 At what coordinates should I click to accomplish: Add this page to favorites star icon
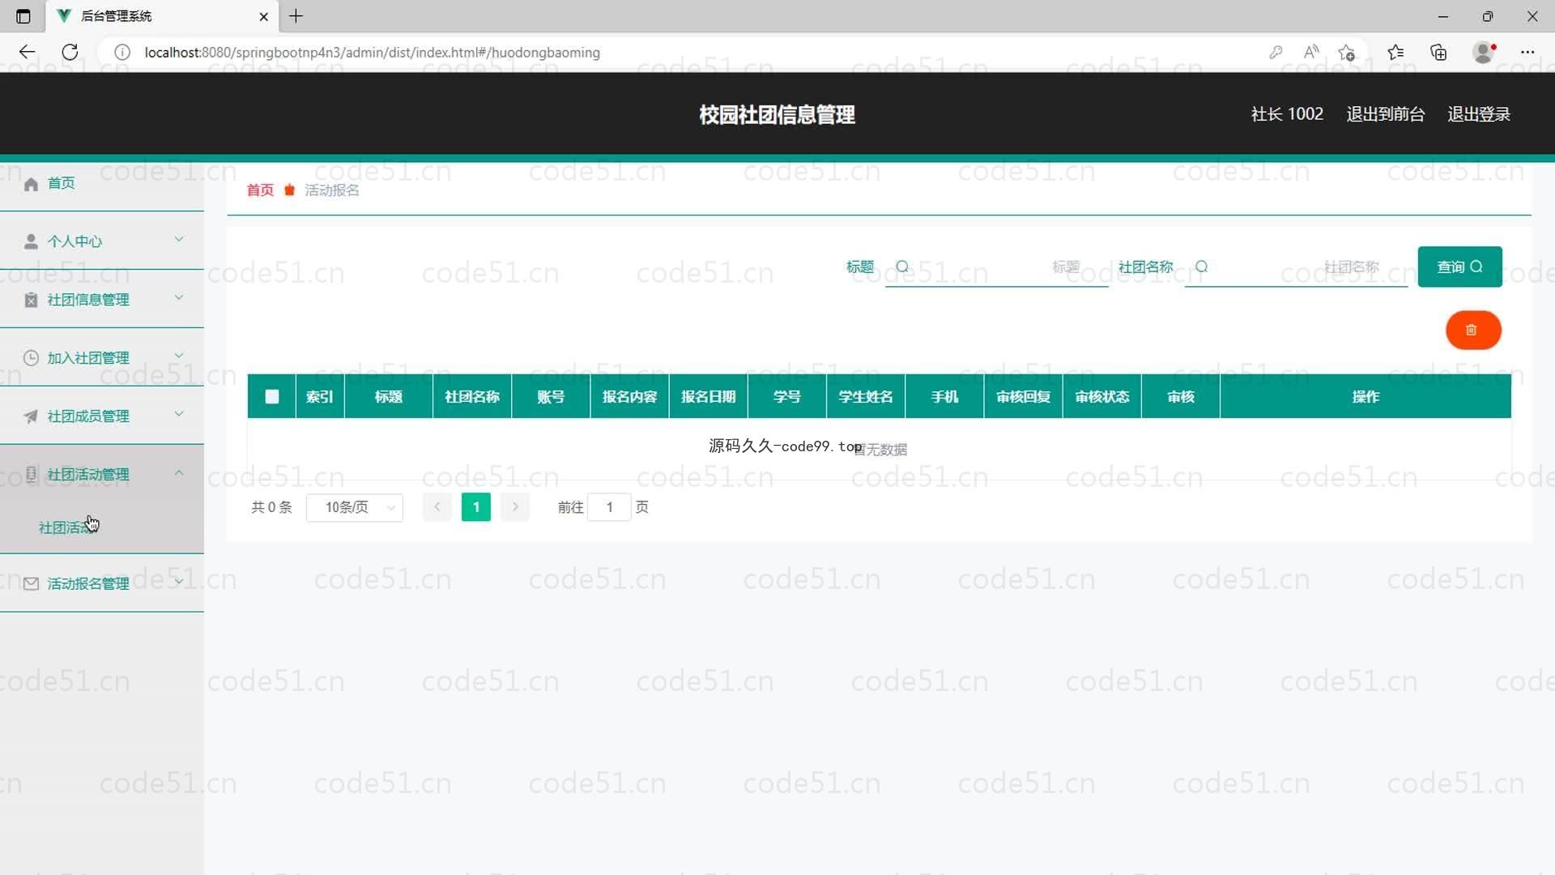pyautogui.click(x=1347, y=52)
